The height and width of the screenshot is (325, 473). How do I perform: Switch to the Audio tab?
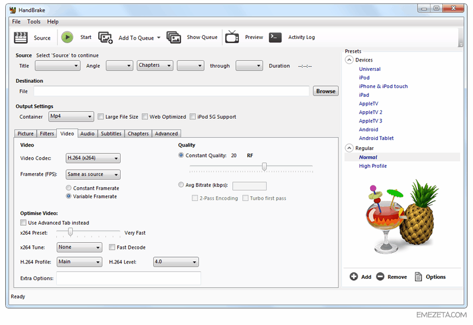pos(88,134)
